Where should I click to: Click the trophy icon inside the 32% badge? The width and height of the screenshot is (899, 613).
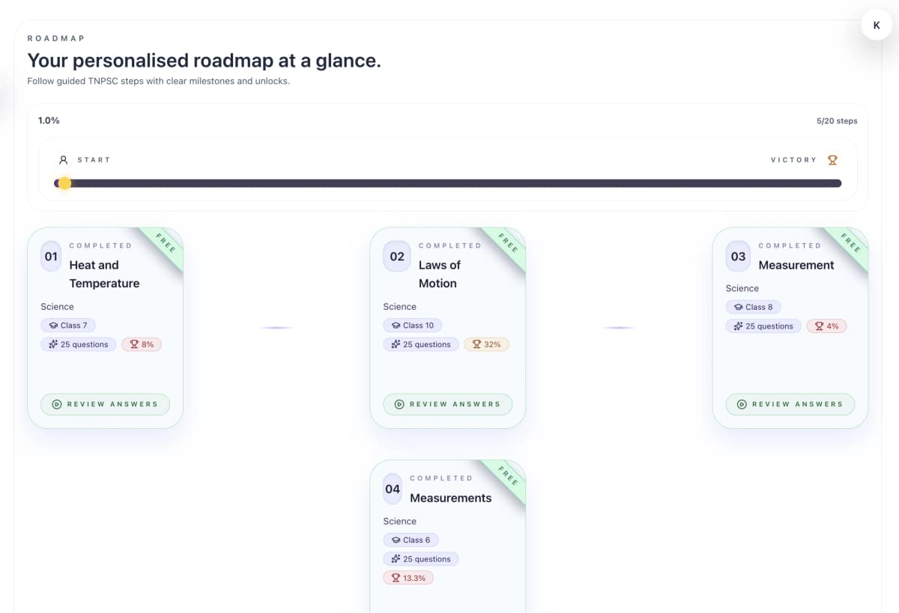[475, 344]
